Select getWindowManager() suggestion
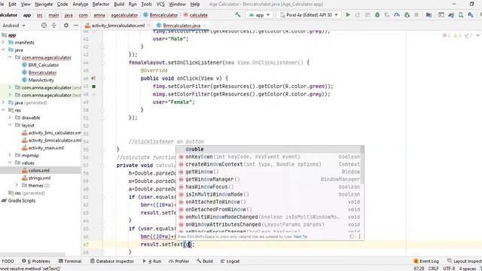The height and width of the screenshot is (271, 482). tap(269, 179)
